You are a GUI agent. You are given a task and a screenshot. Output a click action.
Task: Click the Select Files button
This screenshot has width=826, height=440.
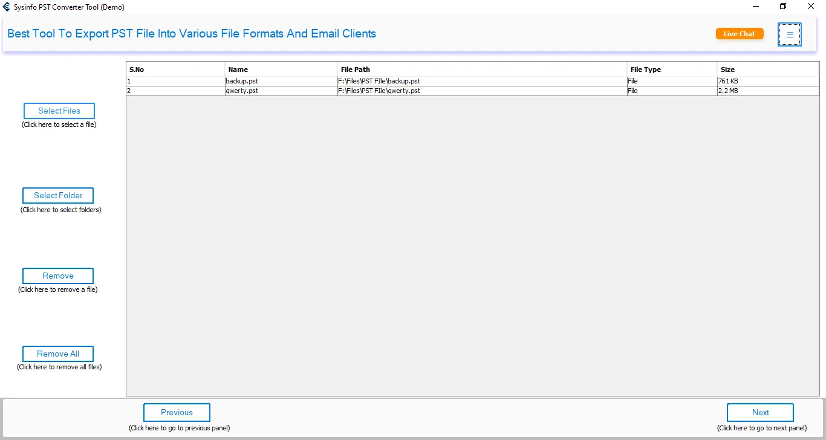[59, 111]
